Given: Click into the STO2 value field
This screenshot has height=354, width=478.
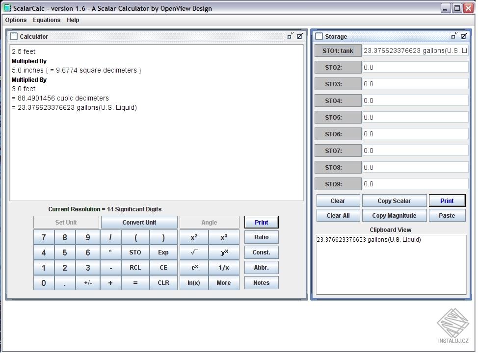Looking at the screenshot, I should 415,68.
